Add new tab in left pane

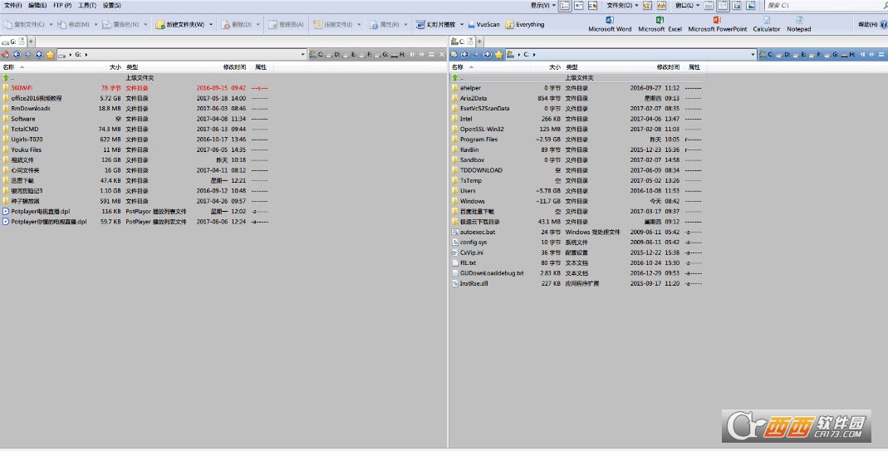pos(31,42)
